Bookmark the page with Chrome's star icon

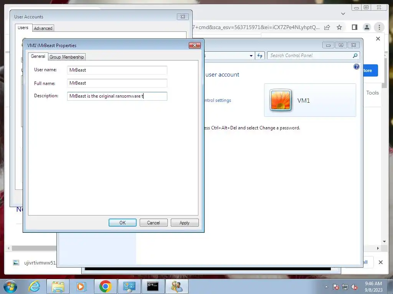coord(339,27)
